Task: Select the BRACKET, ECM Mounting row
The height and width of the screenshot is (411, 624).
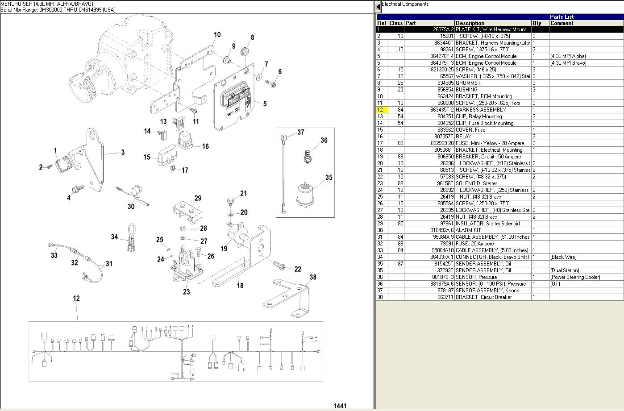Action: coord(500,96)
